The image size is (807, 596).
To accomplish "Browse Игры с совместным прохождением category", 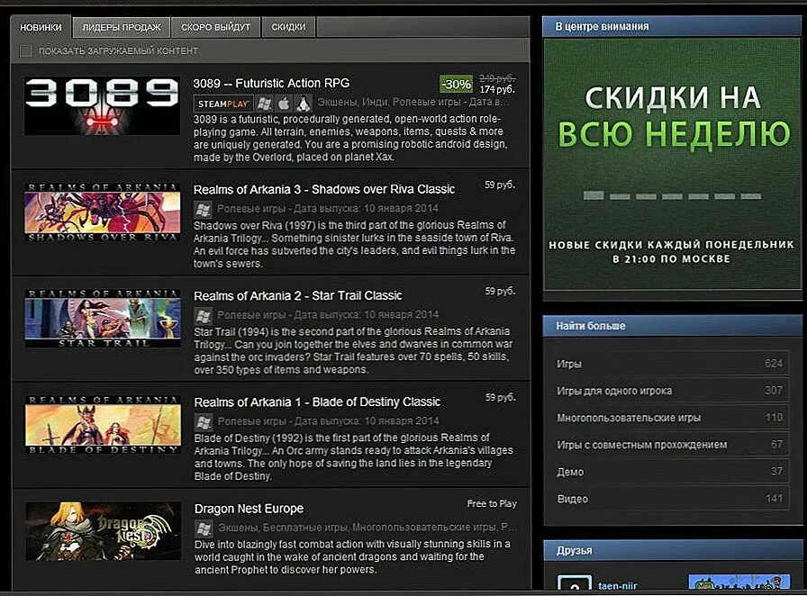I will 672,444.
